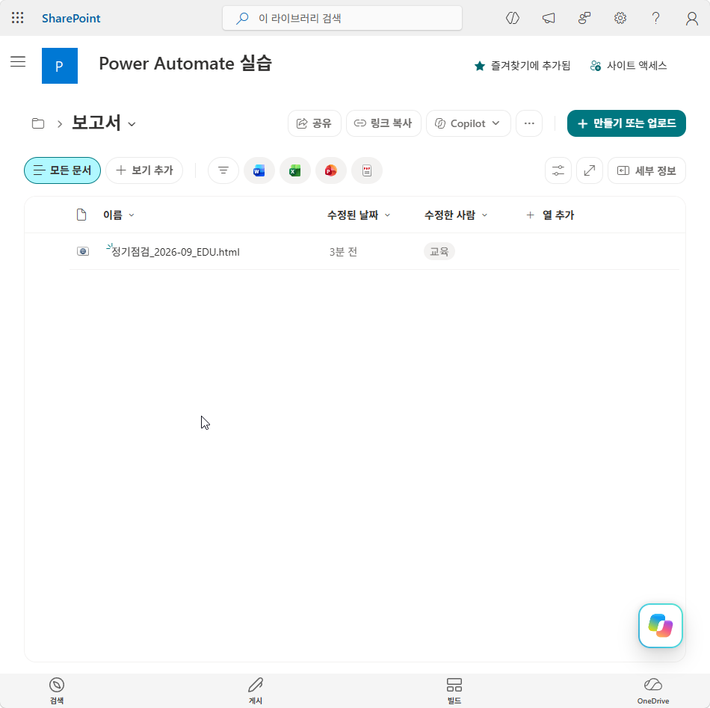Open Power Automate 실습 site title
Image resolution: width=710 pixels, height=708 pixels.
(185, 64)
